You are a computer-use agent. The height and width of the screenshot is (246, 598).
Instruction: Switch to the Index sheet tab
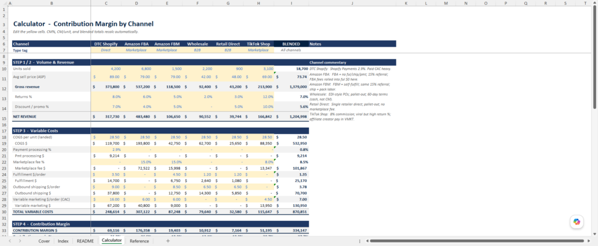[63, 241]
